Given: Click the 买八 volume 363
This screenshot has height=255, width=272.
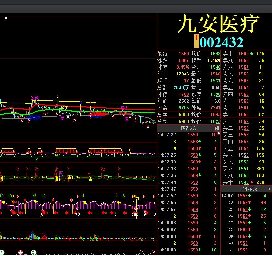Looking at the screenshot, I should (260, 169).
